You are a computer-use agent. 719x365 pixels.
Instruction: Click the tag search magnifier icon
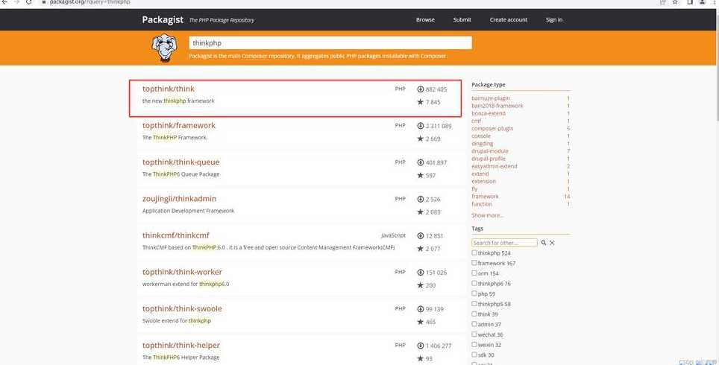[x=544, y=243]
